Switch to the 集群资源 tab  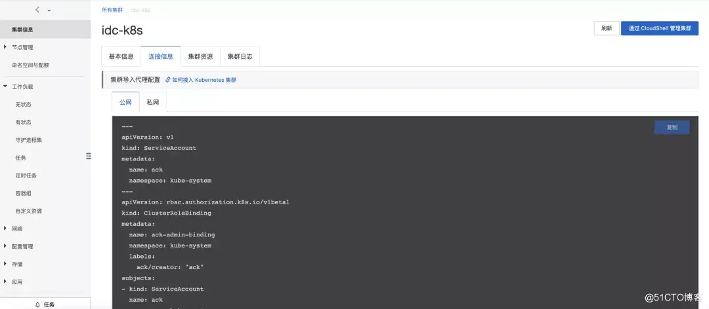coord(200,57)
